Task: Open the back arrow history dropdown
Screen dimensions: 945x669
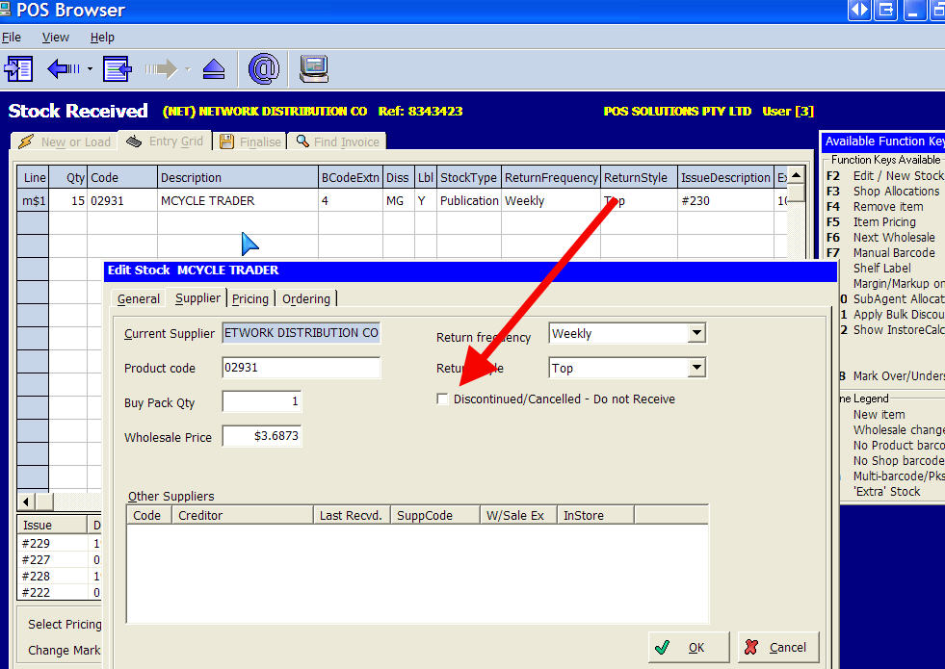Action: pos(90,69)
